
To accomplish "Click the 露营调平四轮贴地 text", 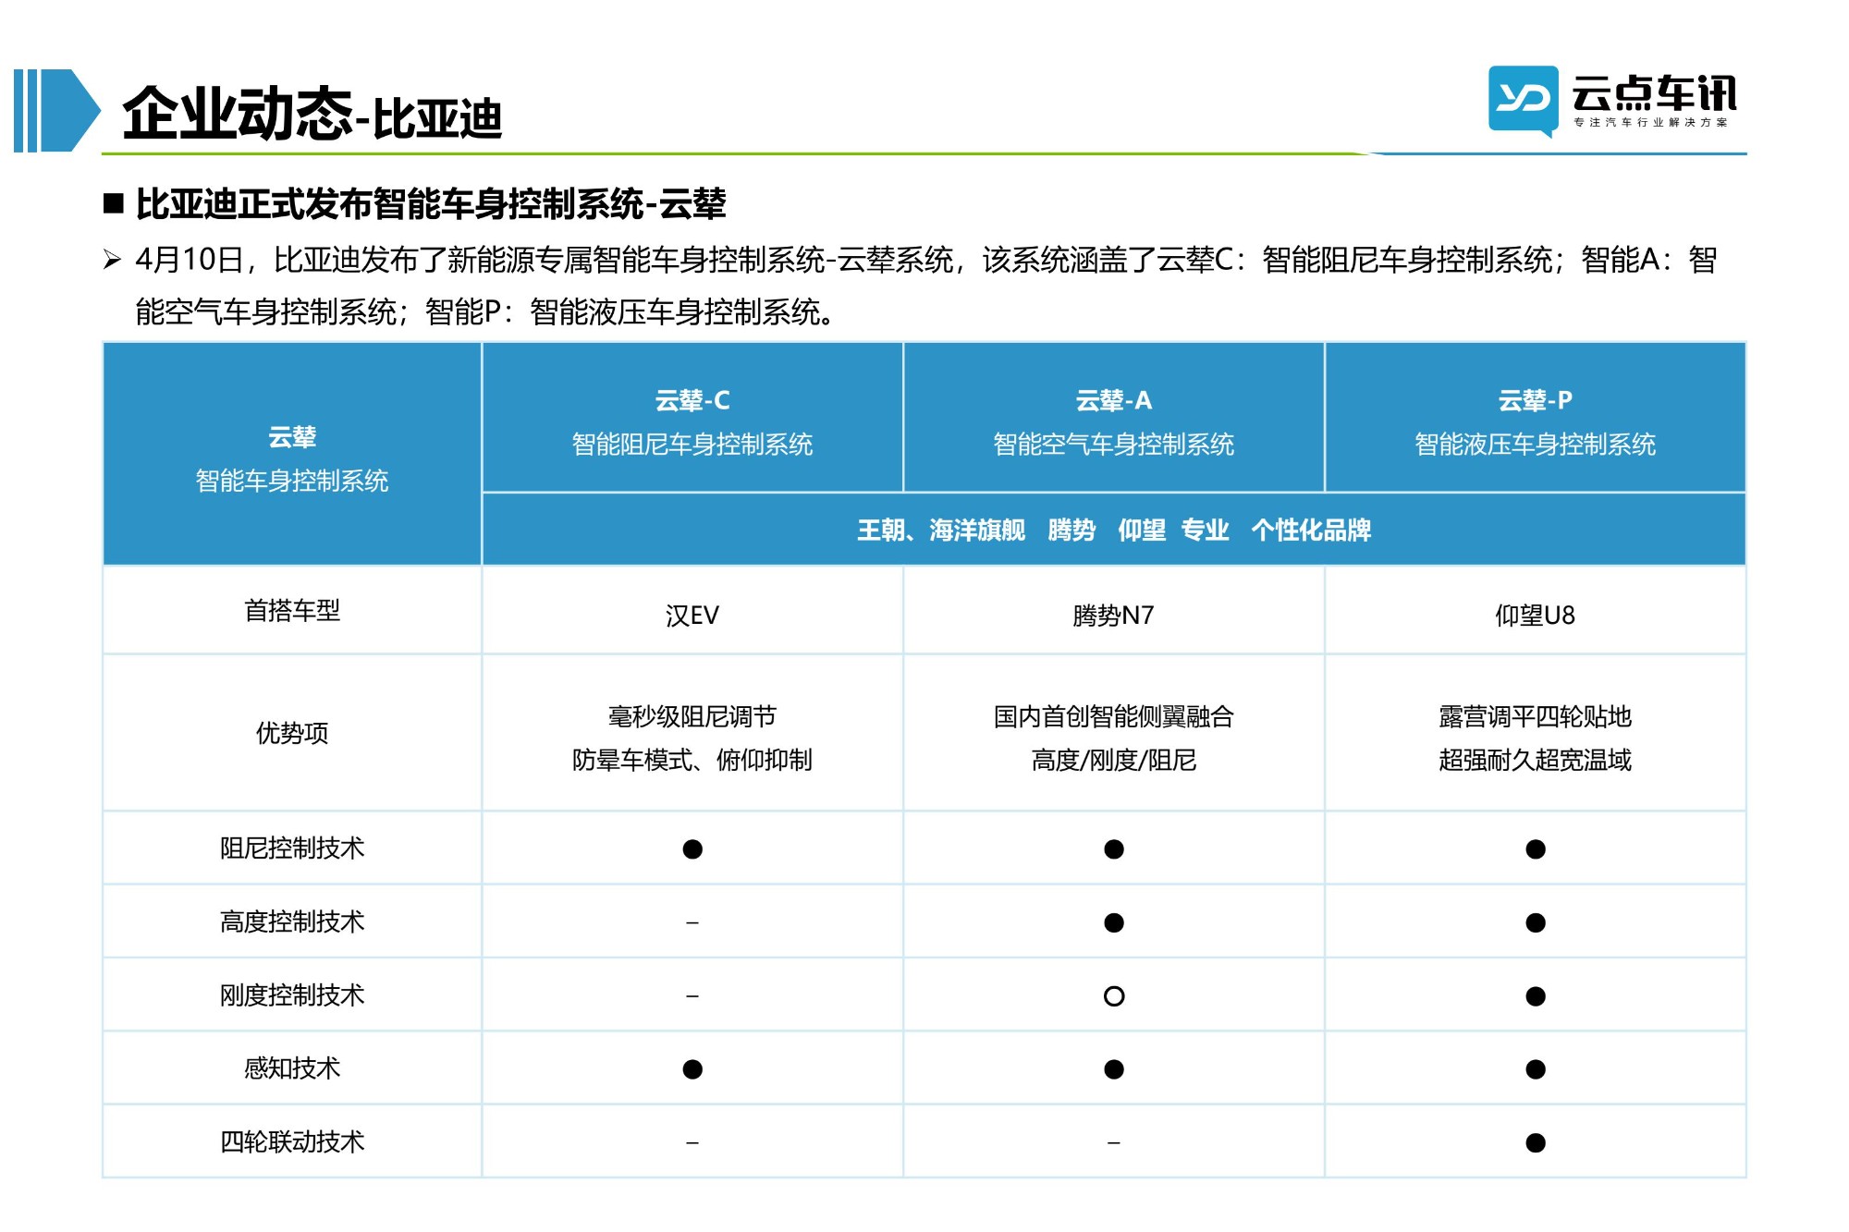I will (x=1536, y=716).
